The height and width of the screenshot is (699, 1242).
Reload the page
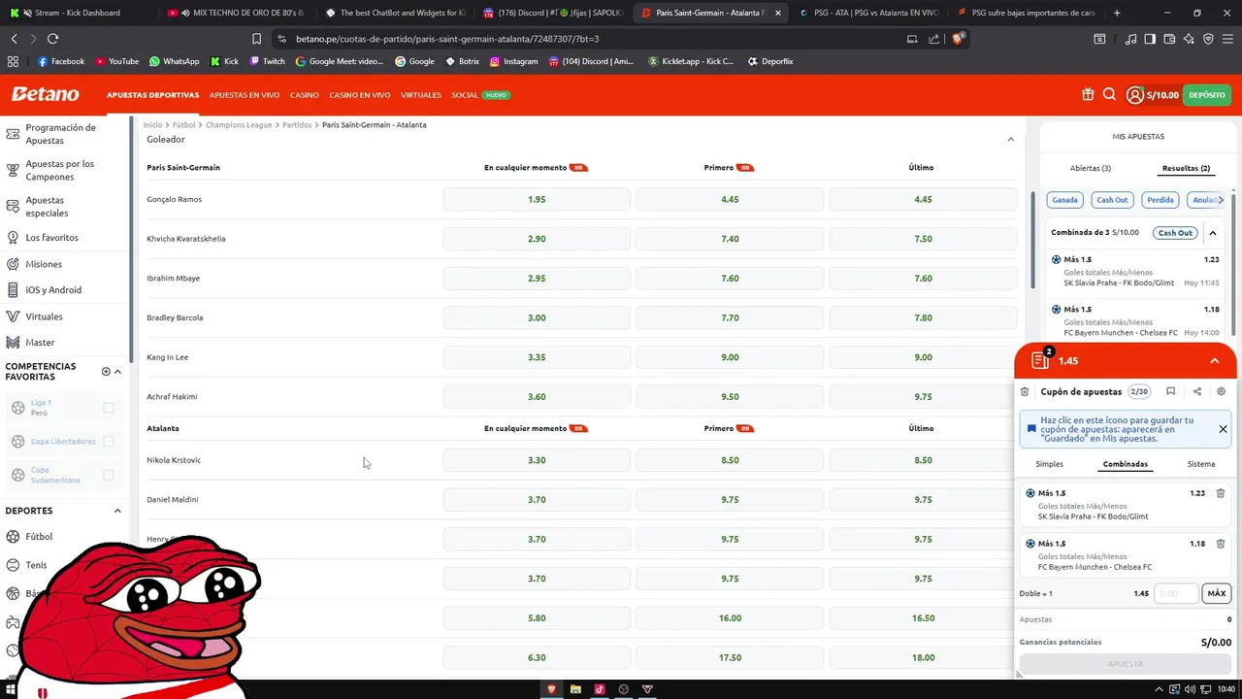coord(52,39)
